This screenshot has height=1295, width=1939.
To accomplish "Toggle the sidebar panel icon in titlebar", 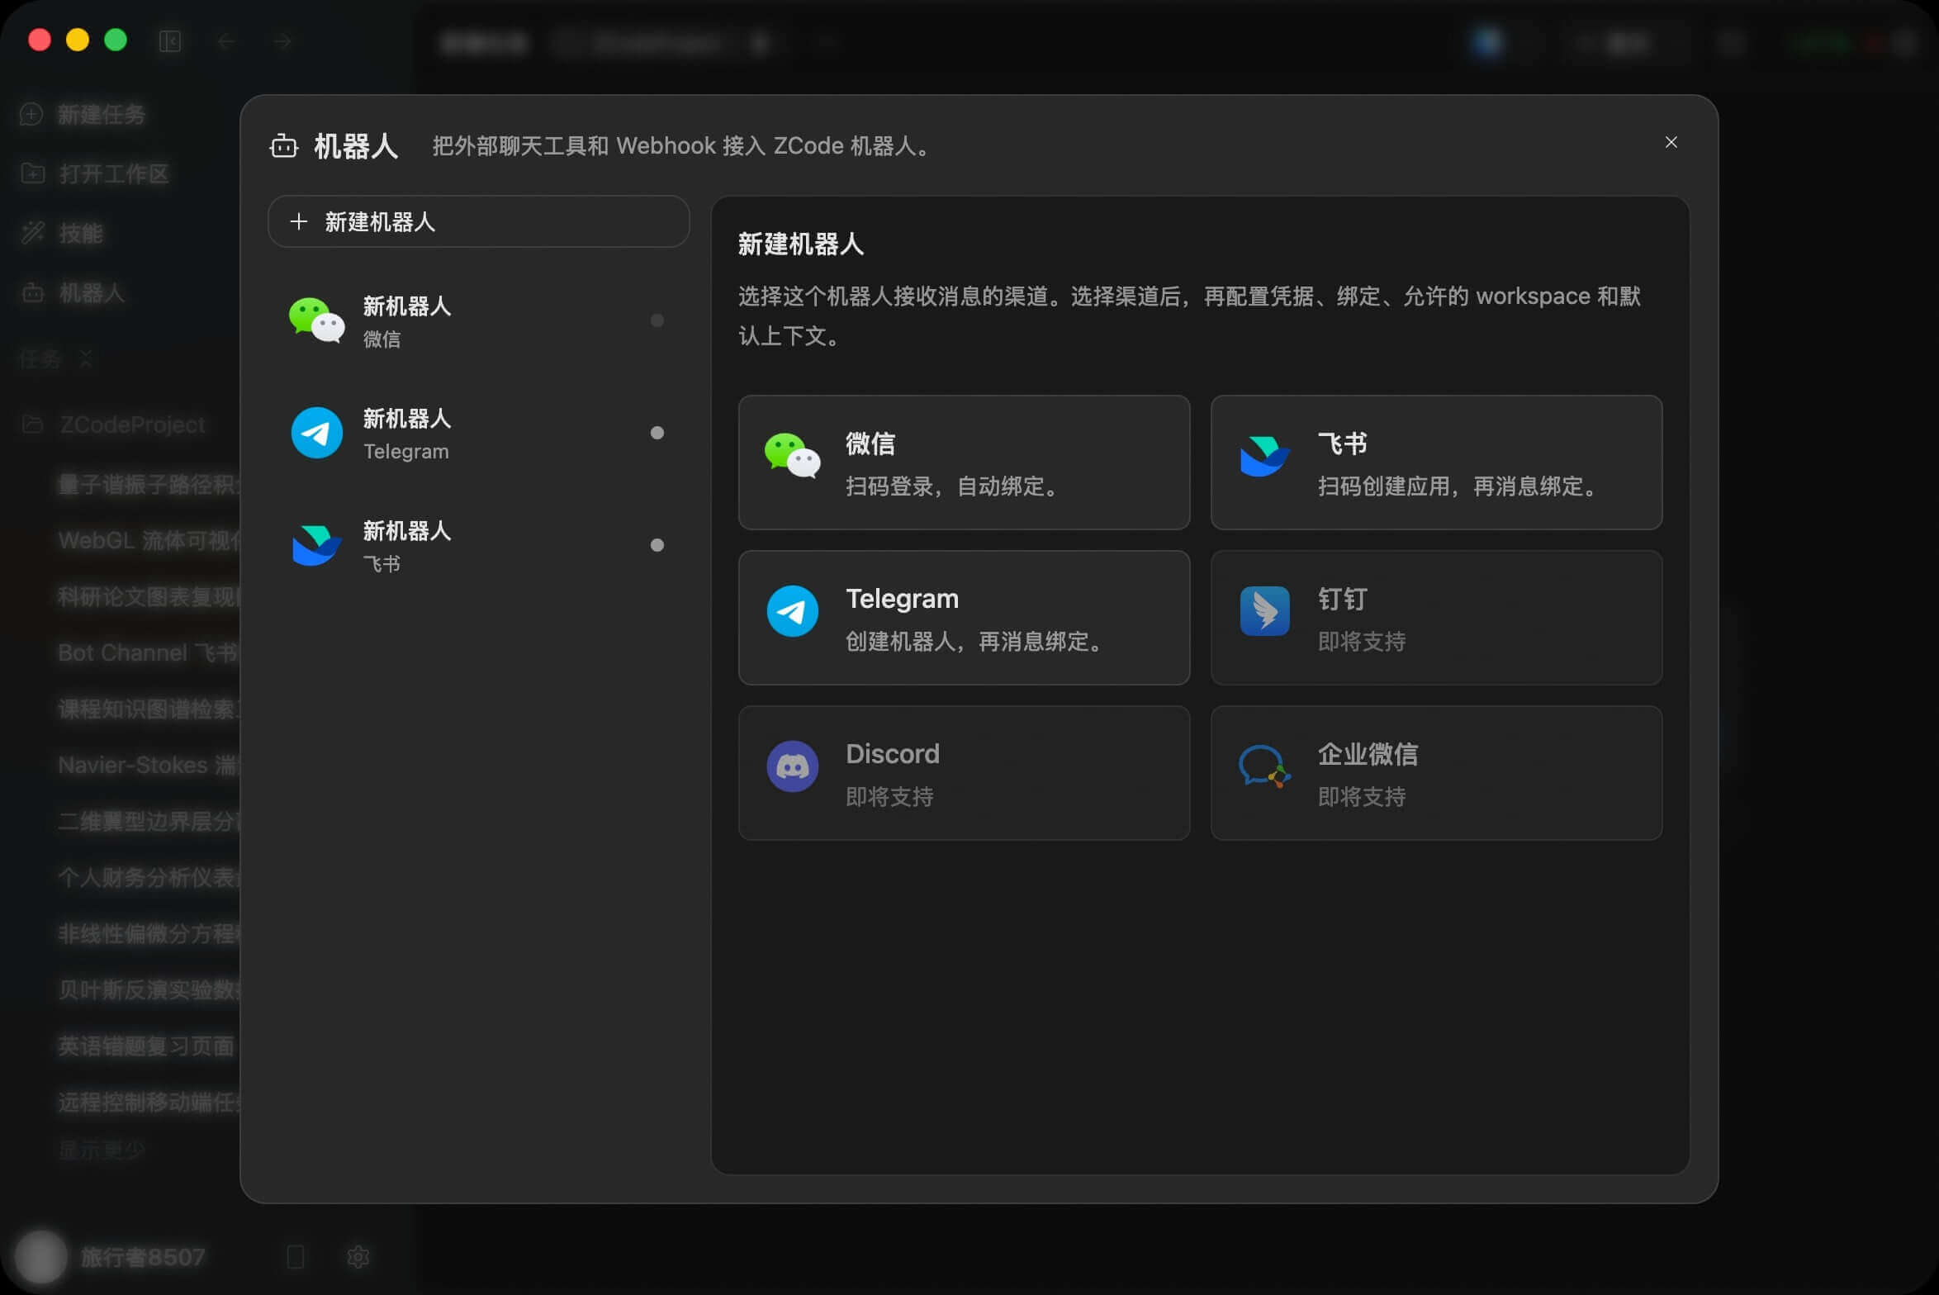I will [x=170, y=40].
